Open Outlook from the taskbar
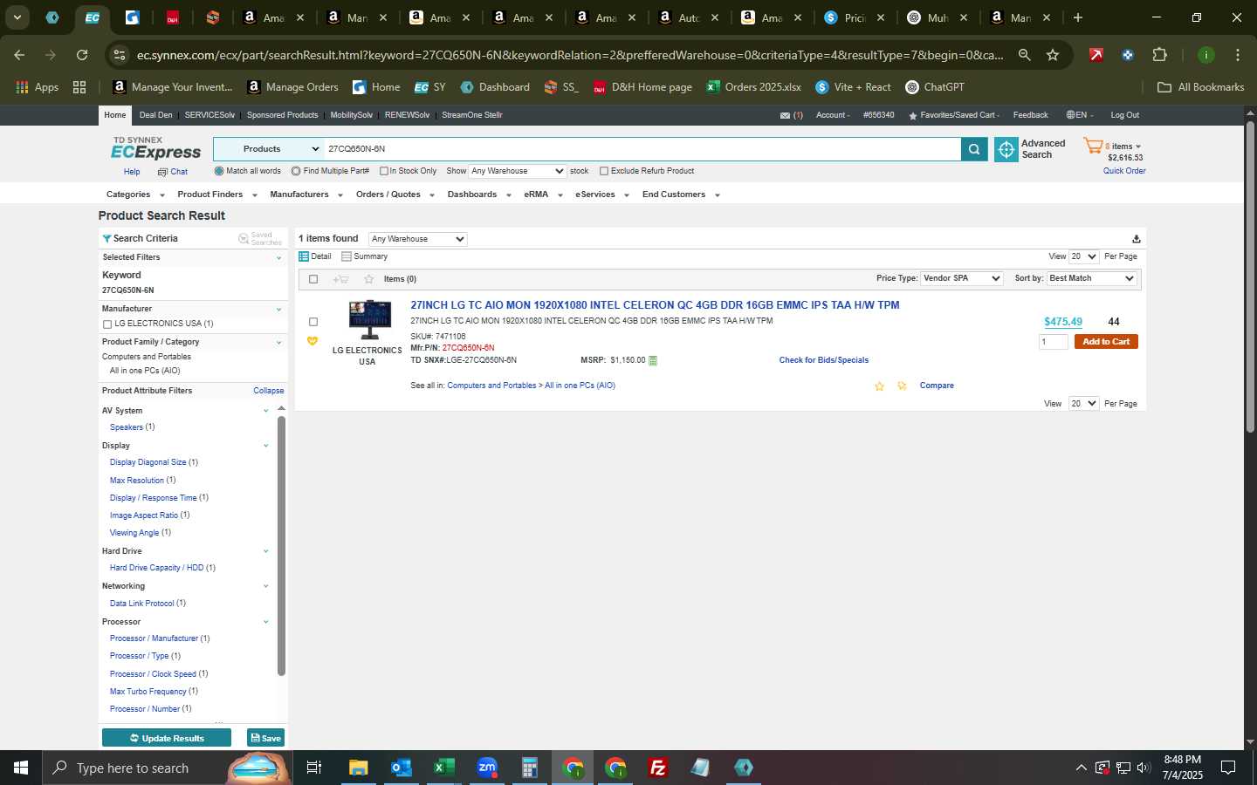 [401, 768]
